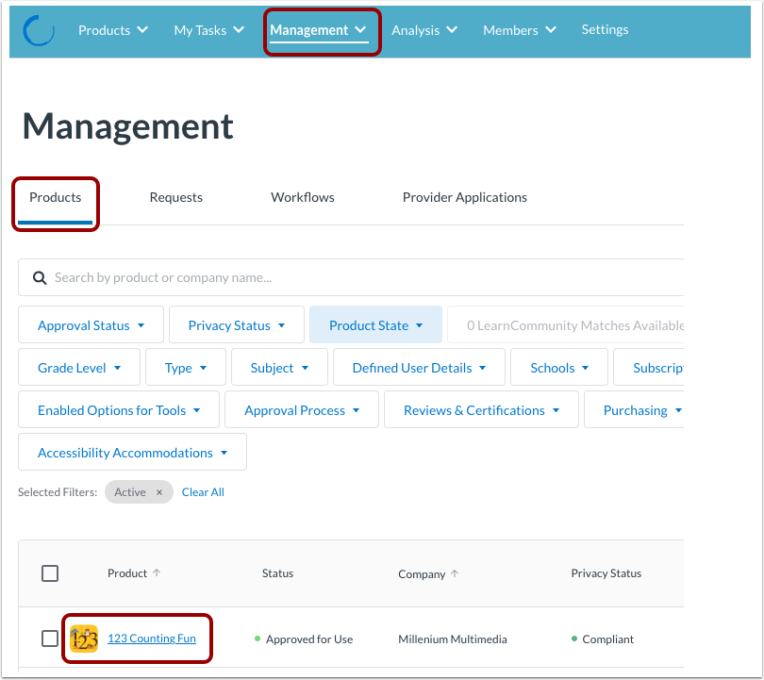Click the sort arrow next to Product column
This screenshot has height=680, width=764.
[x=158, y=572]
